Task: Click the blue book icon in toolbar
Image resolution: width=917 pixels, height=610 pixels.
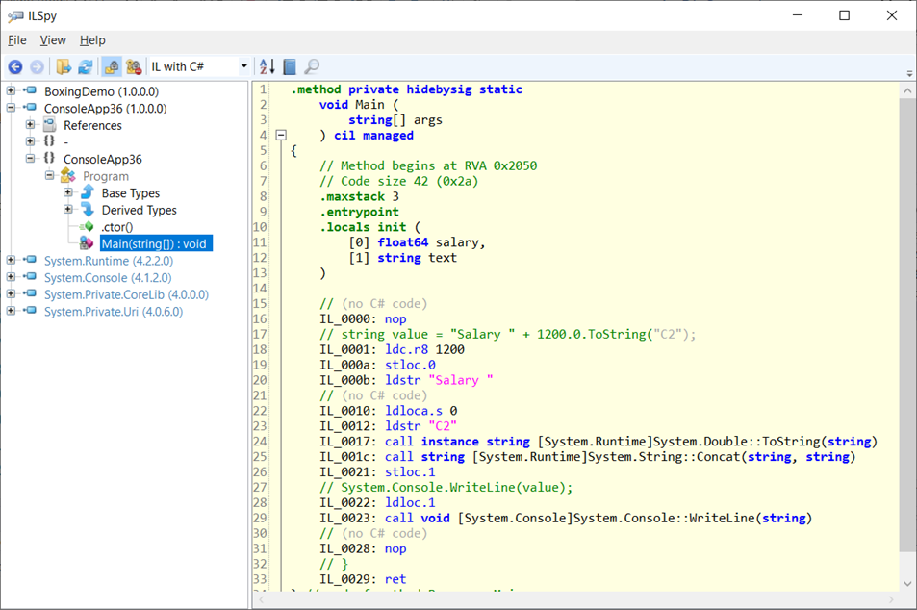Action: (290, 66)
